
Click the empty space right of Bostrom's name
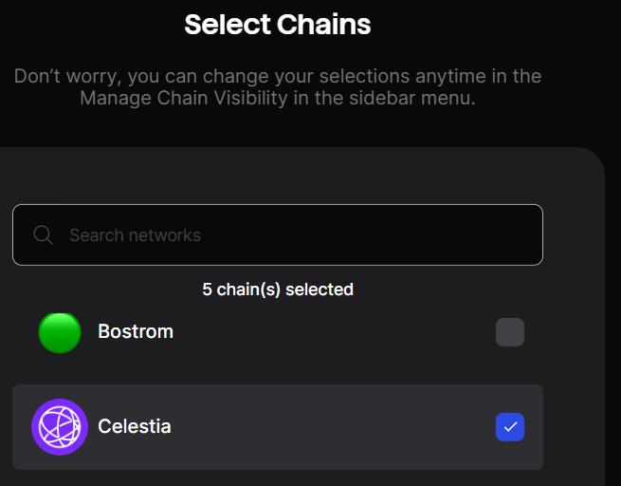pyautogui.click(x=333, y=332)
